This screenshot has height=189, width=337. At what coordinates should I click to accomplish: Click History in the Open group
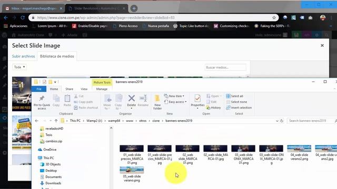click(213, 108)
